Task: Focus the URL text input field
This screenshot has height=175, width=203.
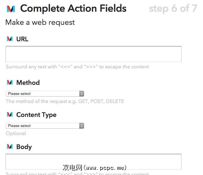Action: [x=93, y=54]
